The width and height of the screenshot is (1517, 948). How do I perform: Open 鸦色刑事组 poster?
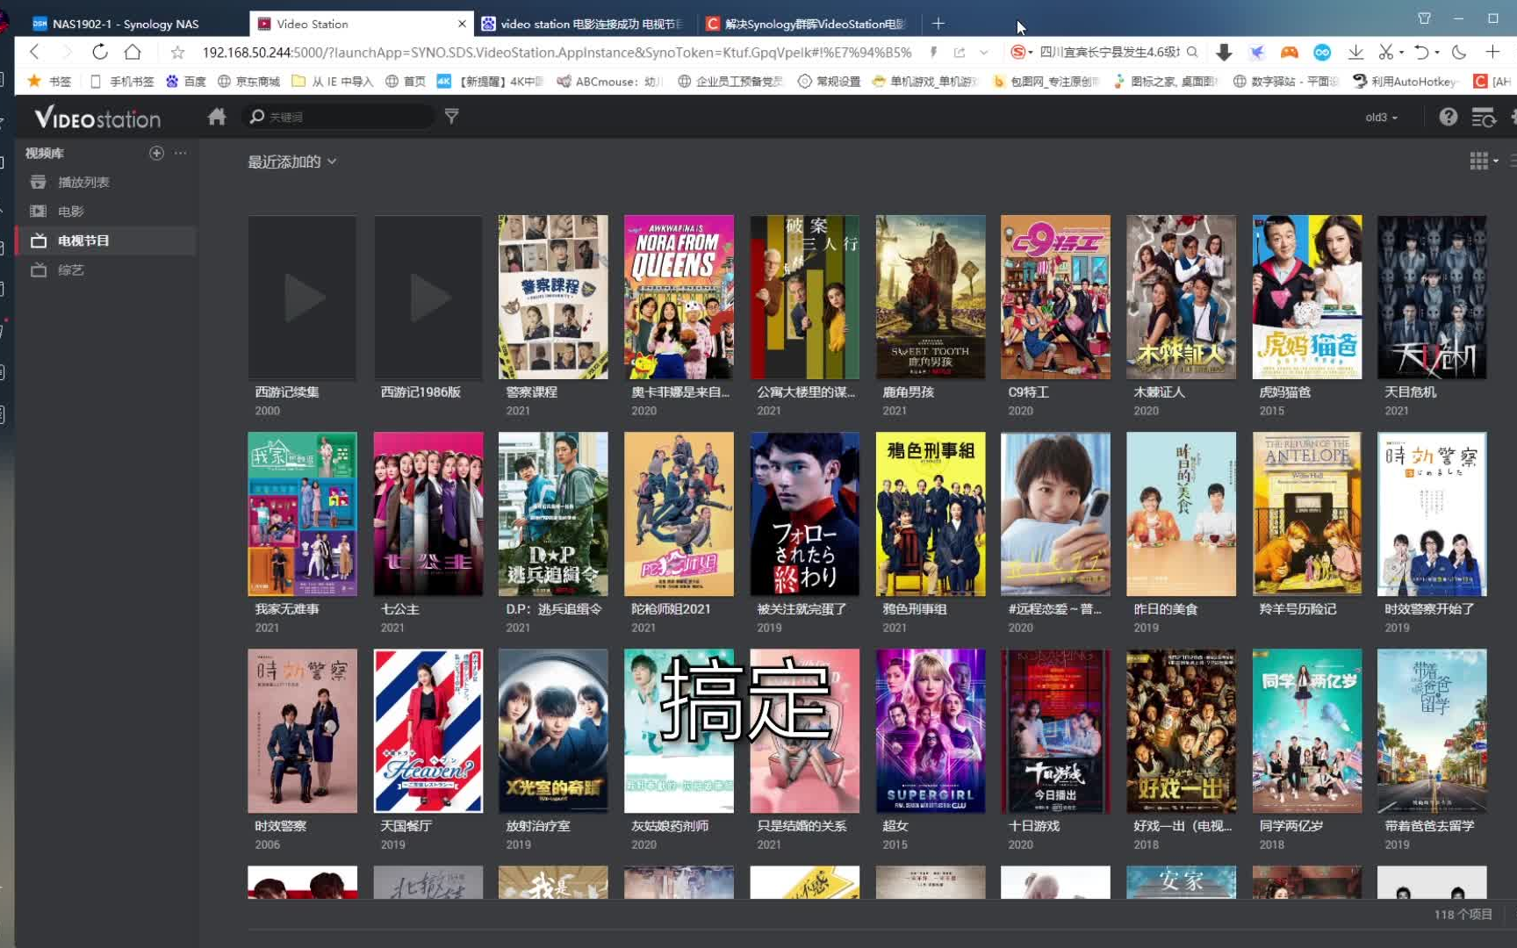point(930,514)
